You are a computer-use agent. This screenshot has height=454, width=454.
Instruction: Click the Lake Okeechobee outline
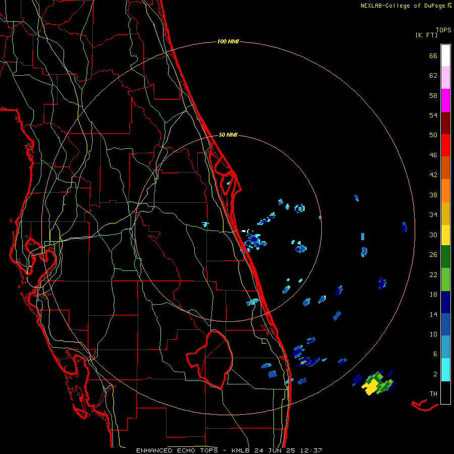click(210, 359)
